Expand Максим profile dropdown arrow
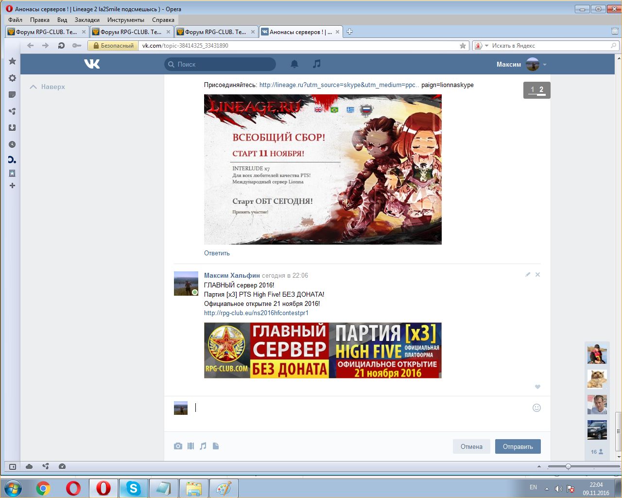Screen dimensions: 622x498 (x=545, y=65)
